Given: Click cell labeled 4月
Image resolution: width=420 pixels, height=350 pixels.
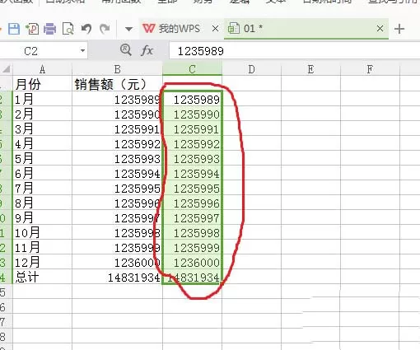Looking at the screenshot, I should pos(42,143).
